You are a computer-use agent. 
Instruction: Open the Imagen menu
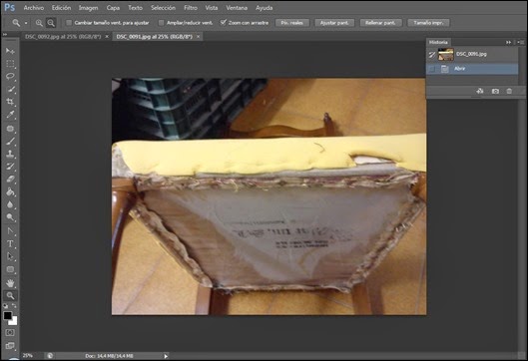(88, 8)
